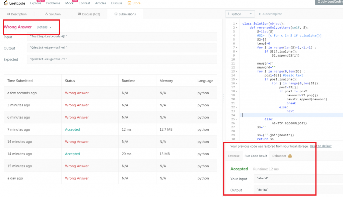This screenshot has width=343, height=197.
Task: Click the Runtime column header
Action: pyautogui.click(x=128, y=81)
